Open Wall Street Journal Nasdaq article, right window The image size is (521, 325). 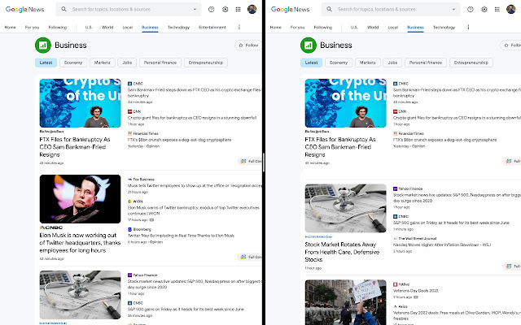442,245
